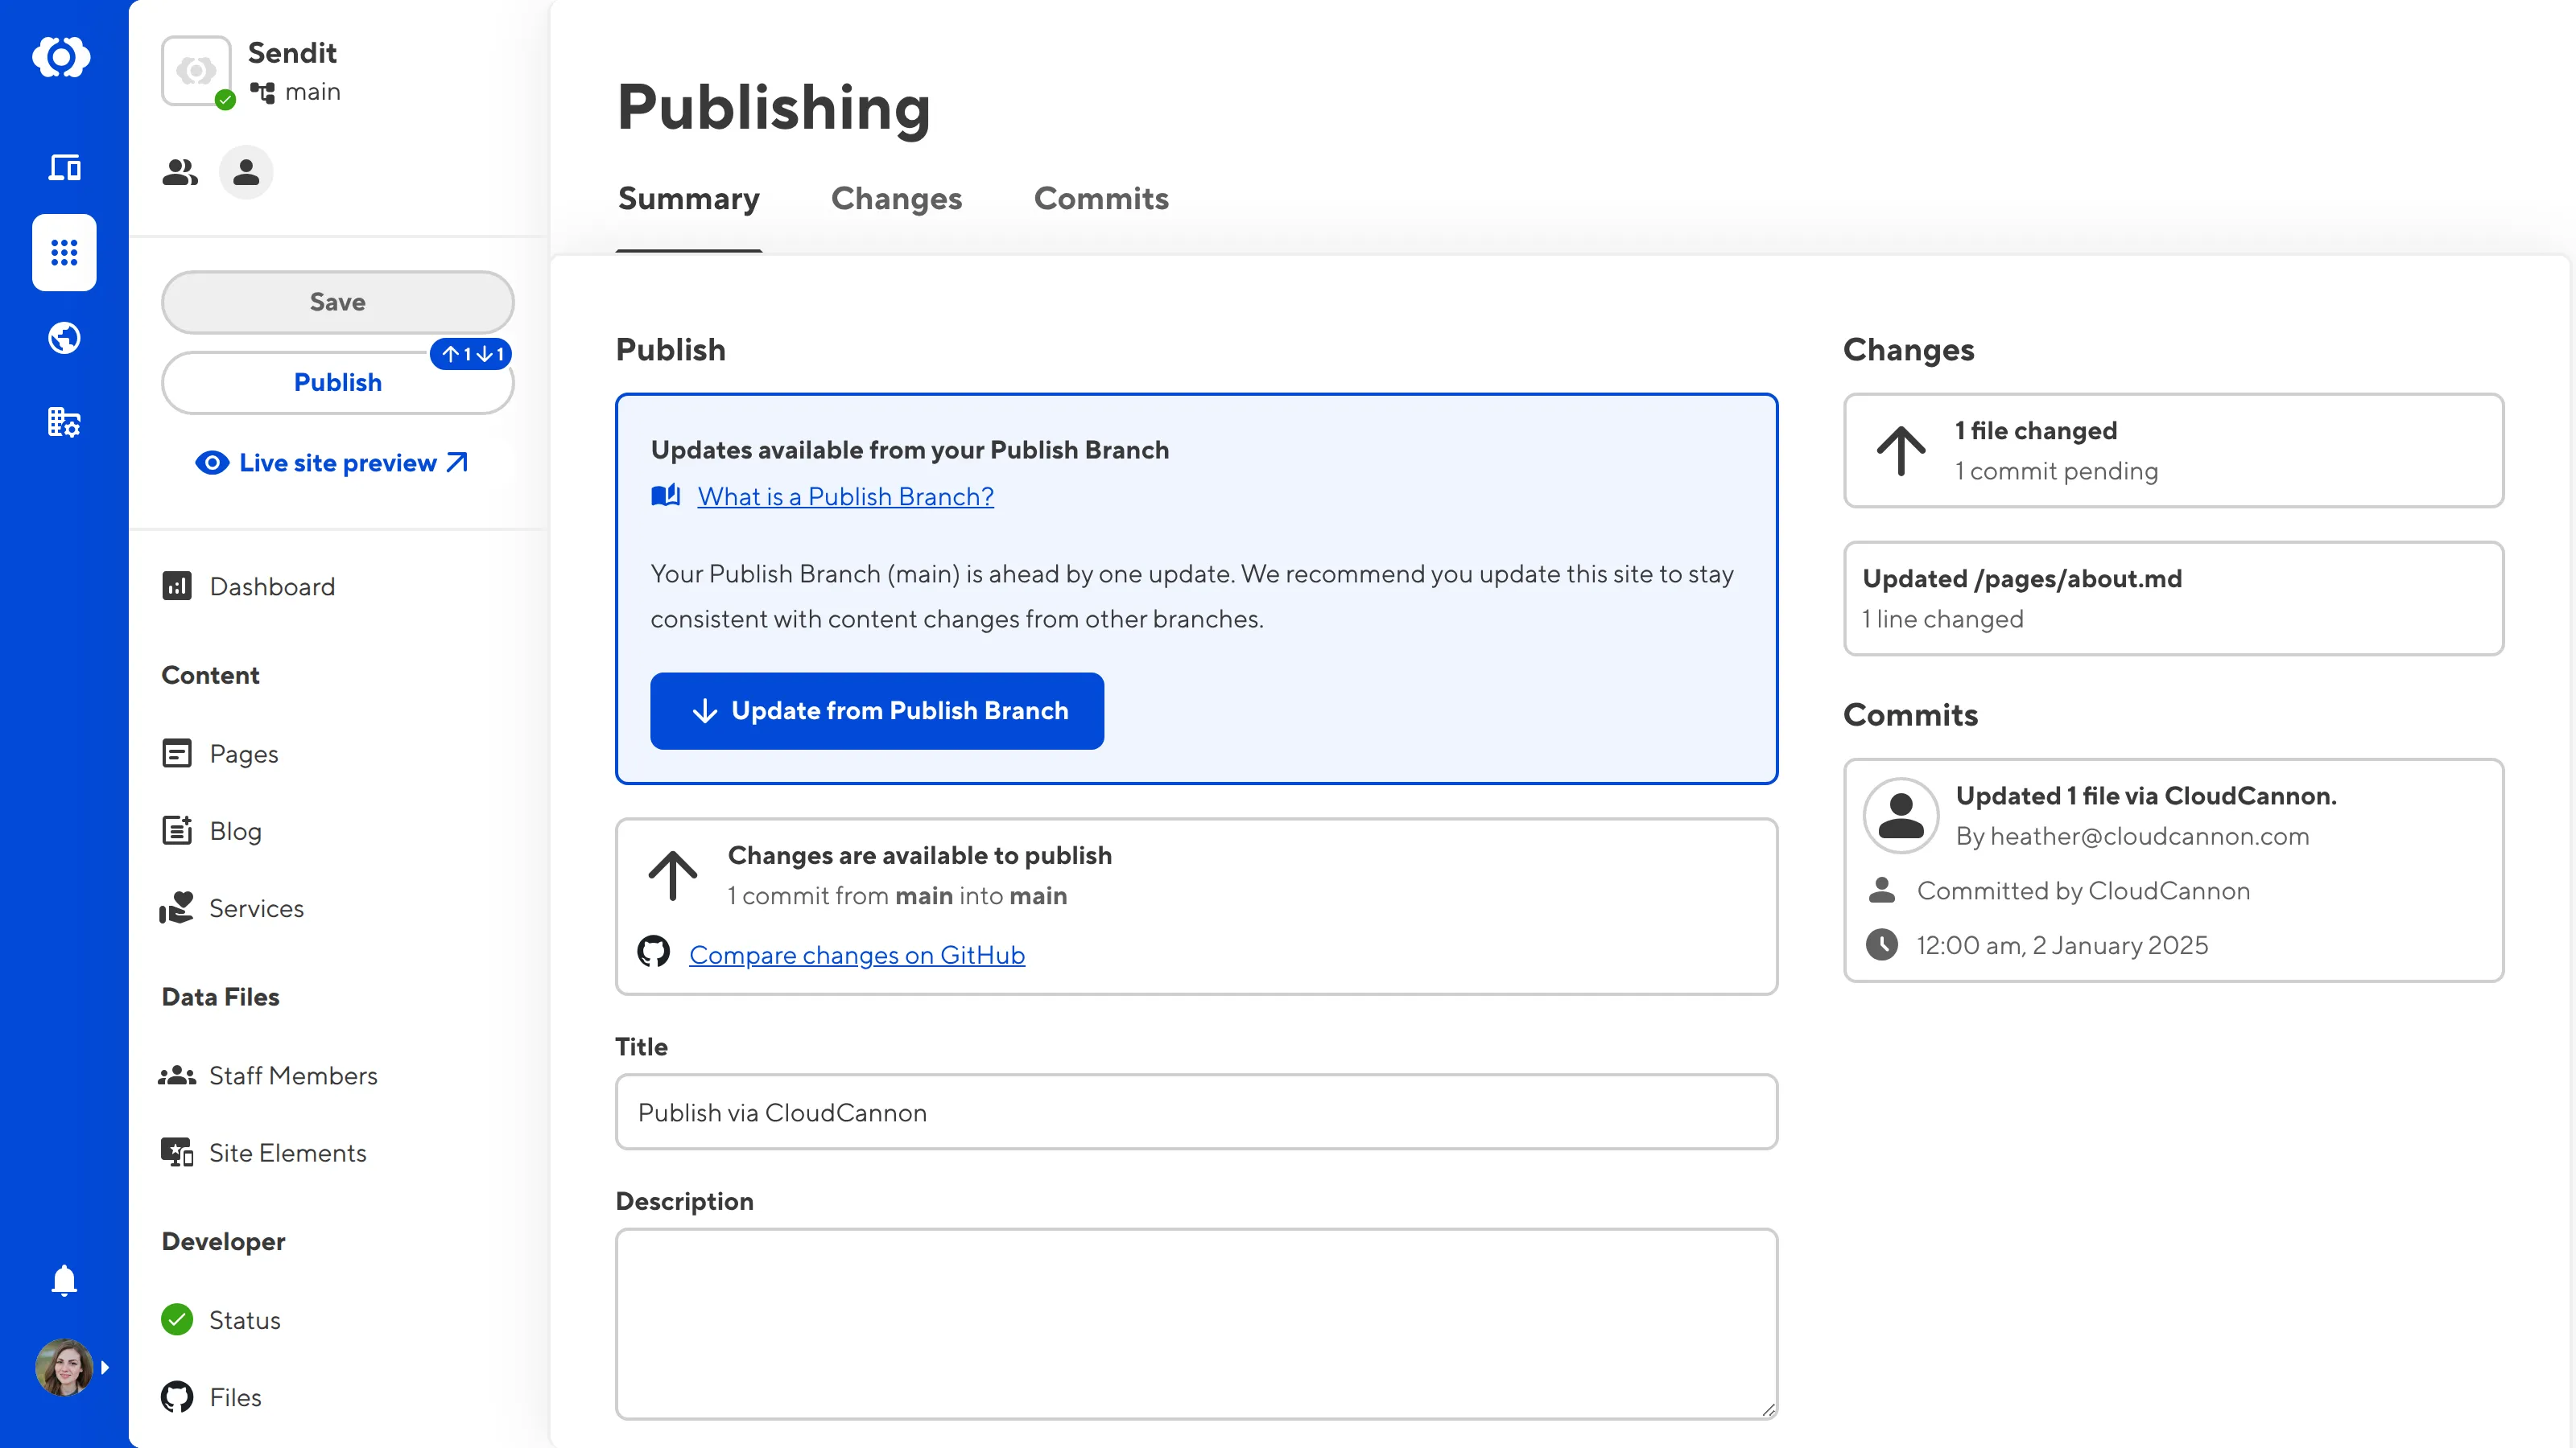Click the Sendit site thumbnail icon
This screenshot has width=2576, height=1448.
pyautogui.click(x=197, y=71)
